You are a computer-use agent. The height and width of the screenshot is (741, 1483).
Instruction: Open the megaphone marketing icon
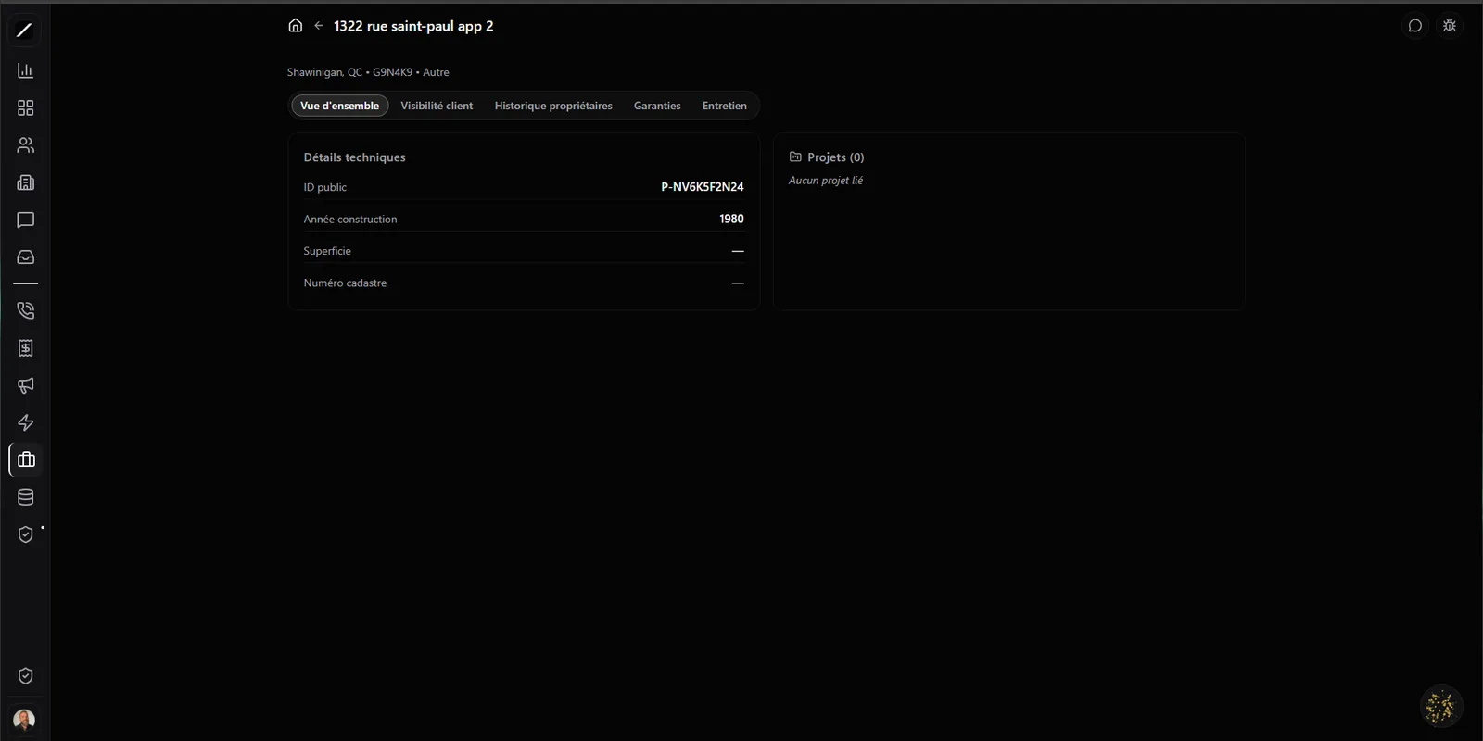pyautogui.click(x=26, y=385)
